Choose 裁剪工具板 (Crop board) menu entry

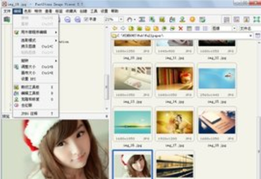click(x=36, y=87)
